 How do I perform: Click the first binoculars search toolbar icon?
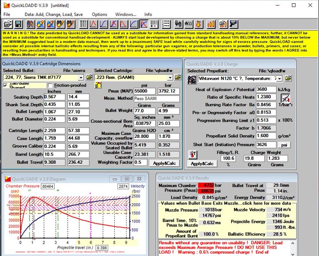click(61, 24)
